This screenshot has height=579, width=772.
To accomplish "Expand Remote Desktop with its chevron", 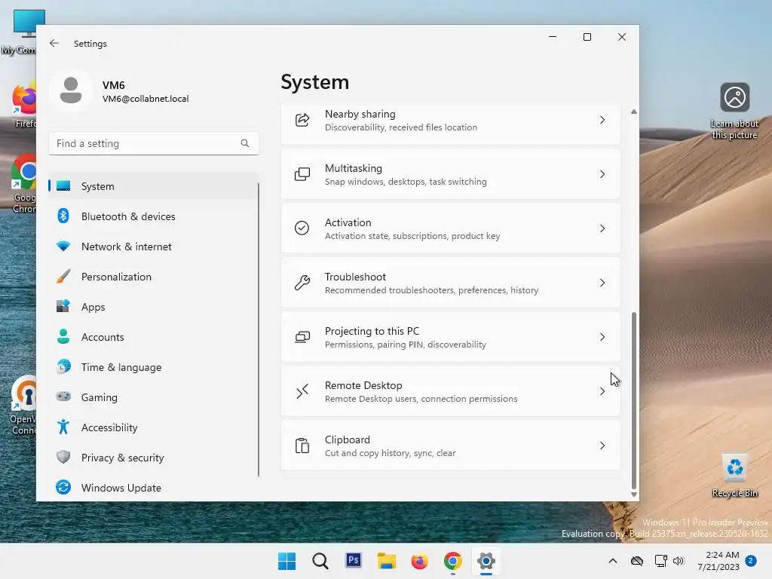I will click(x=602, y=391).
